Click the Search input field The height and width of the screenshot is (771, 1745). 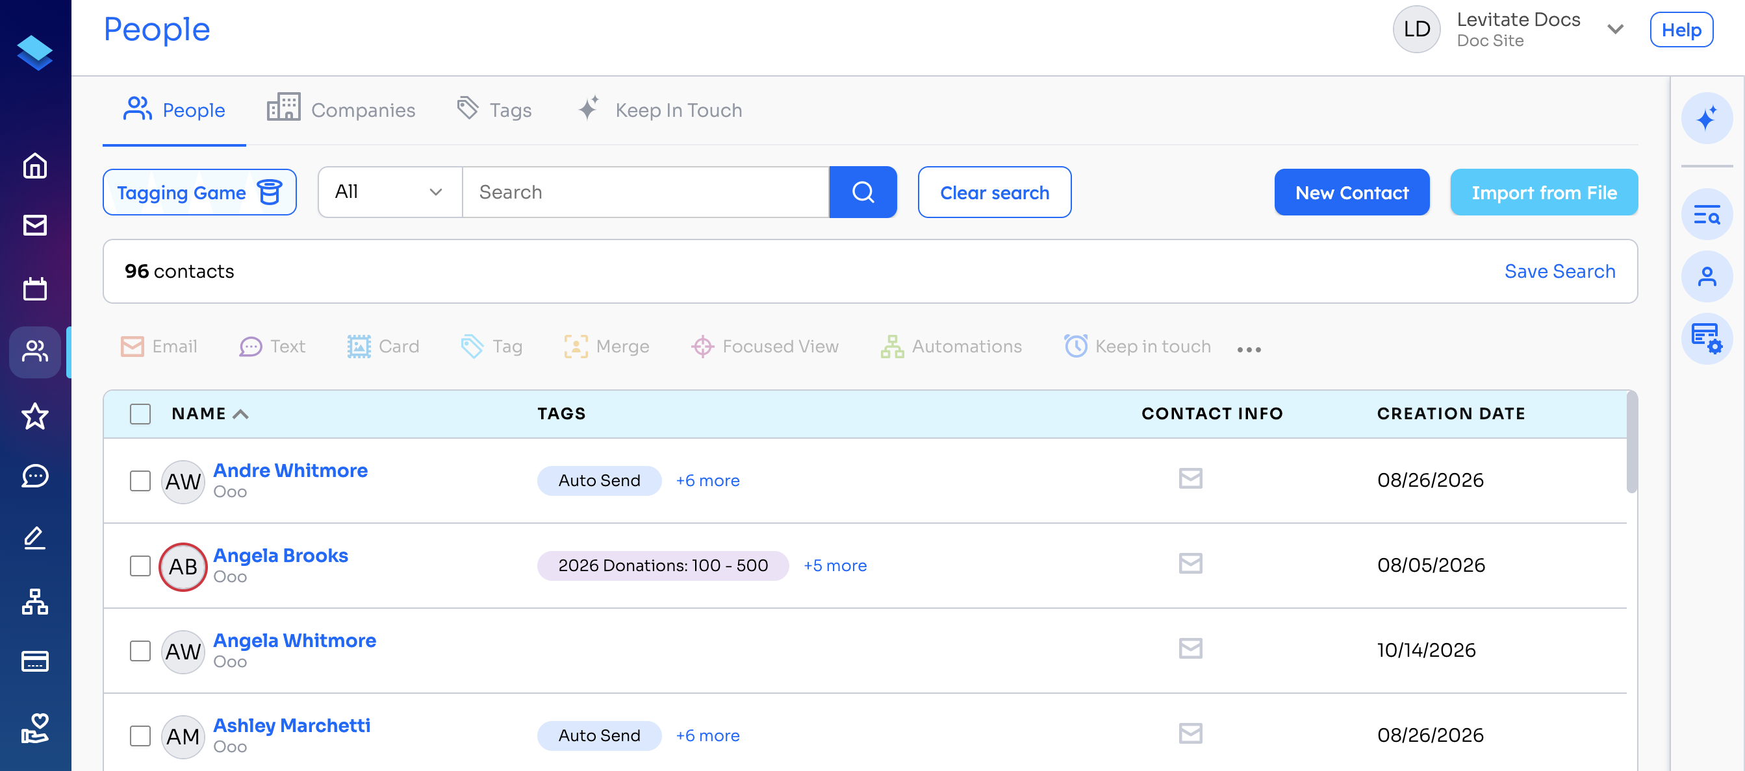click(646, 192)
